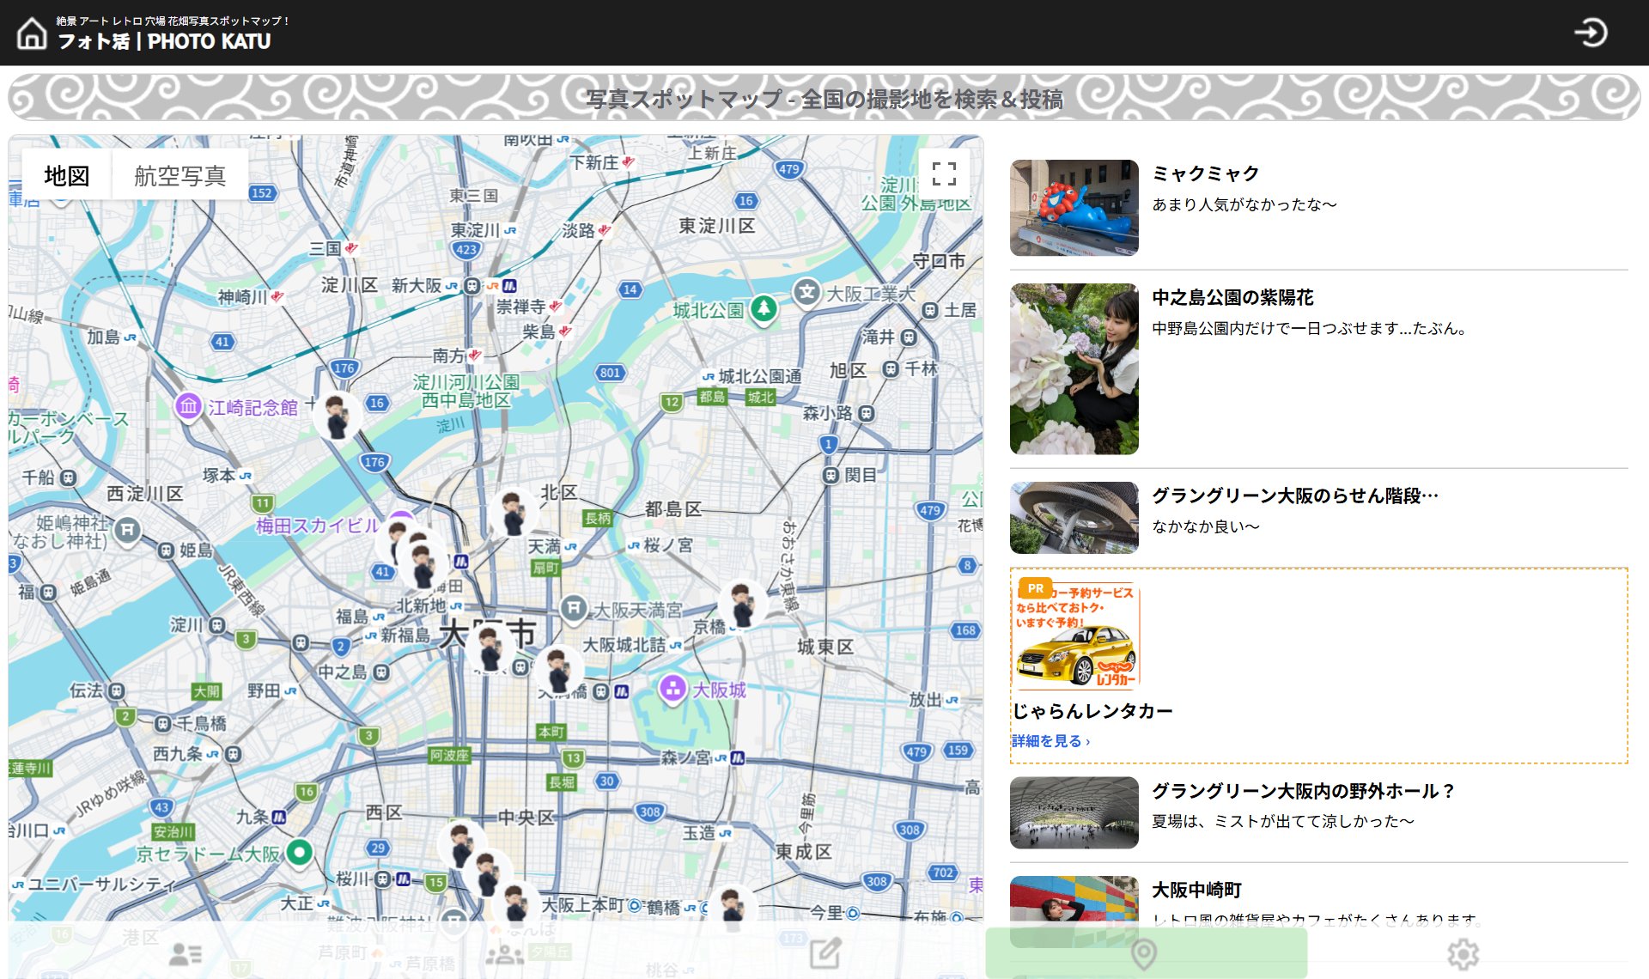Screen dimensions: 1649x979
Task: Open the グラングリーン大阪内の野外ホール？ post title
Action: [x=1303, y=791]
